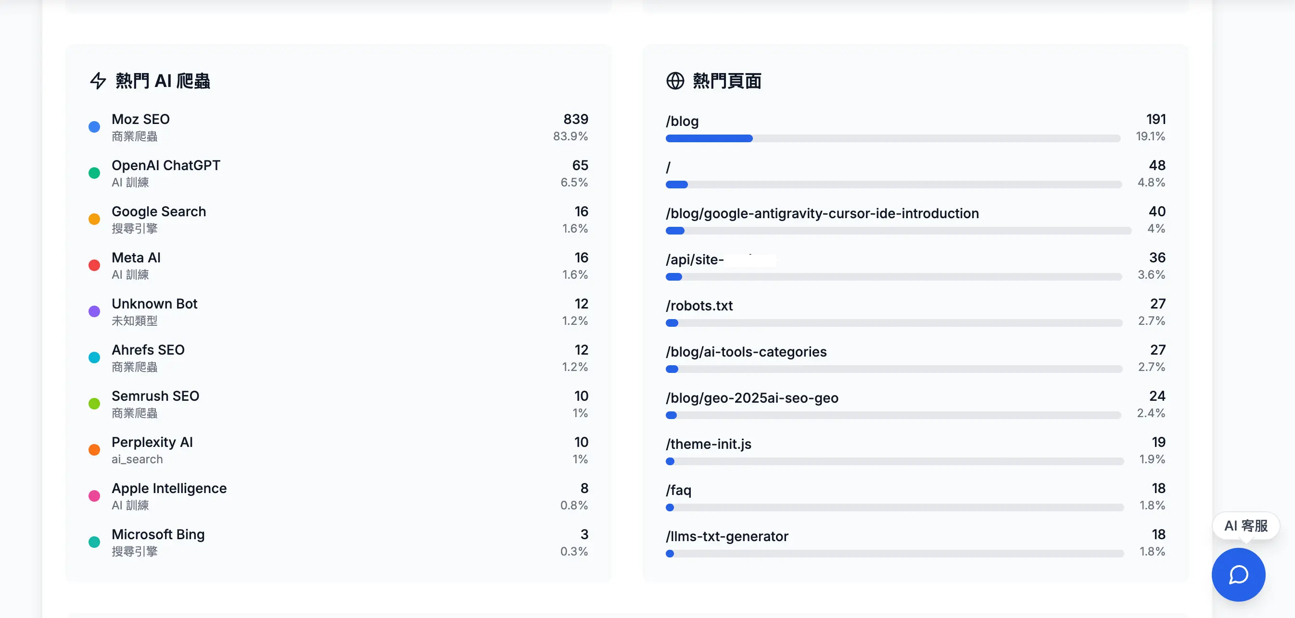This screenshot has width=1295, height=618.
Task: Click the red dot next to Meta AI
Action: pyautogui.click(x=94, y=266)
